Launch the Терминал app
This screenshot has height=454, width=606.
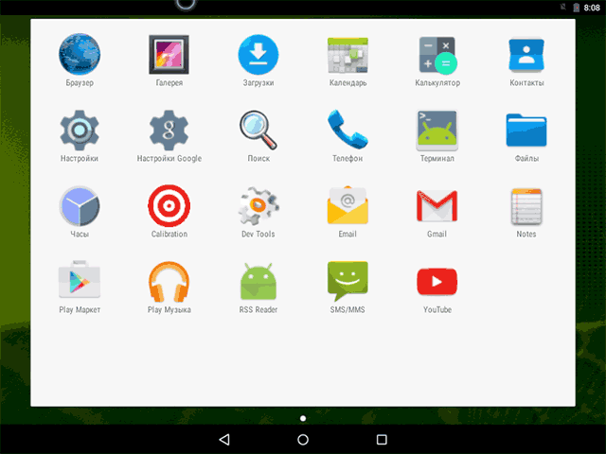(437, 131)
